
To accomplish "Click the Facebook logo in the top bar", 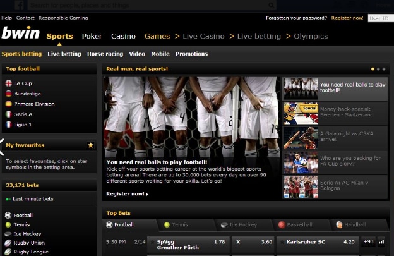I will [x=19, y=5].
